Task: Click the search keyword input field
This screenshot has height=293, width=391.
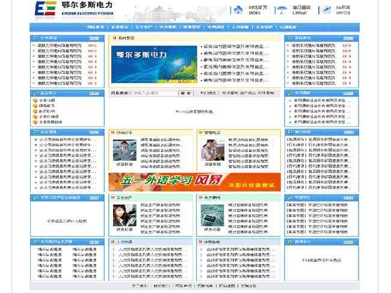Action: 155,93
